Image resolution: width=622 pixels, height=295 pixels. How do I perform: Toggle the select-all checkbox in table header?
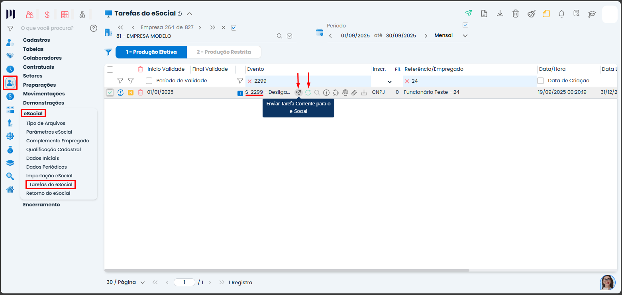point(110,70)
